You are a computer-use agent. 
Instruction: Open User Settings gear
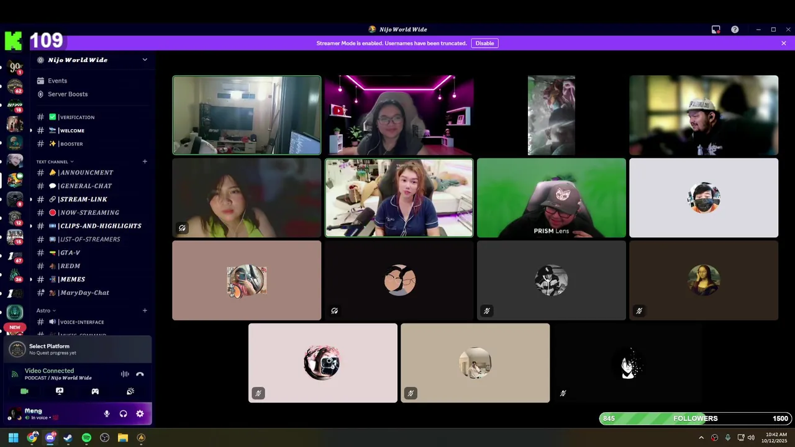[x=140, y=413]
